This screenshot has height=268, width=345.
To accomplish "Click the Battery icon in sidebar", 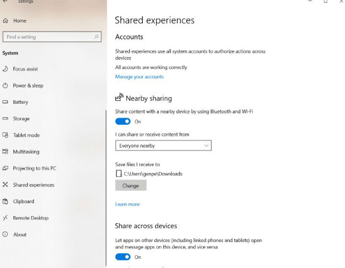I will coord(5,102).
